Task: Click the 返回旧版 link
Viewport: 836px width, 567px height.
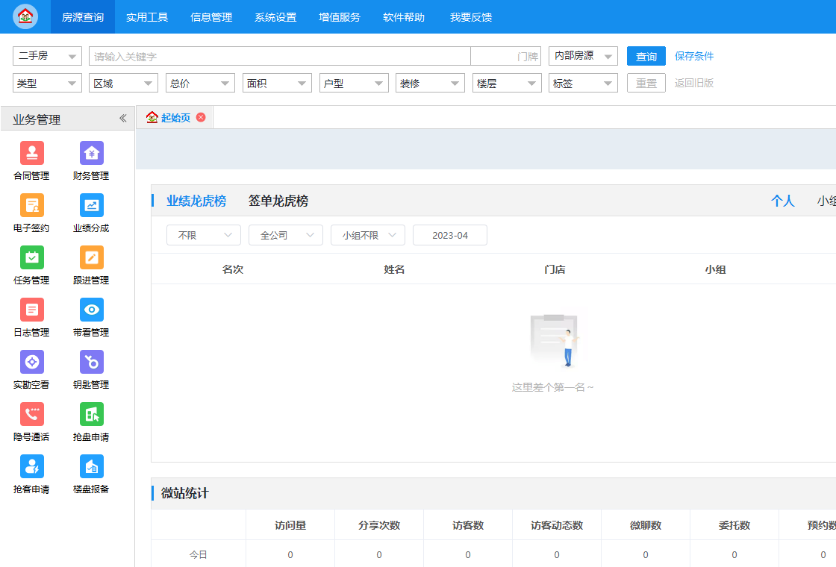Action: point(694,83)
